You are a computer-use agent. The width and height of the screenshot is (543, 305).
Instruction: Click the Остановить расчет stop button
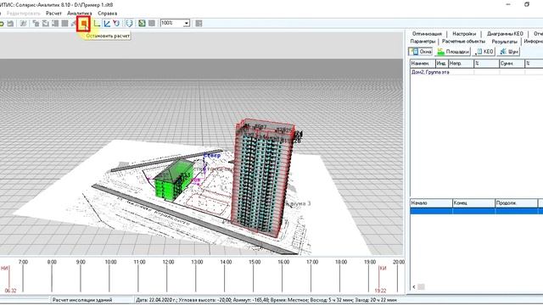[83, 24]
